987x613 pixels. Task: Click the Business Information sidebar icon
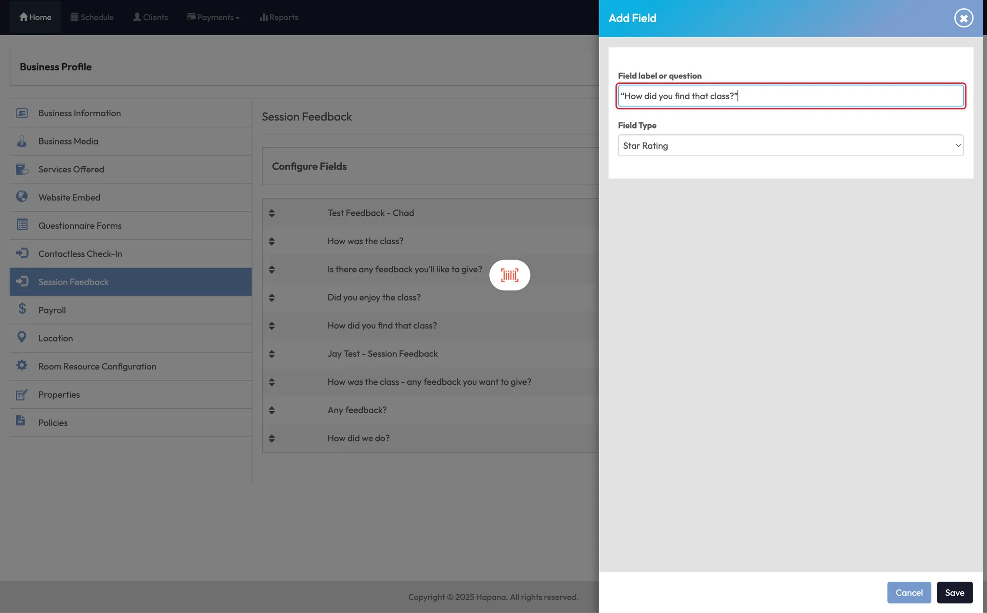(x=22, y=113)
